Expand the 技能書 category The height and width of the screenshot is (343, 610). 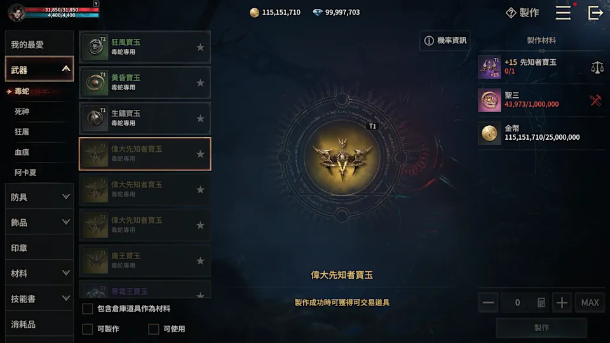coord(39,299)
